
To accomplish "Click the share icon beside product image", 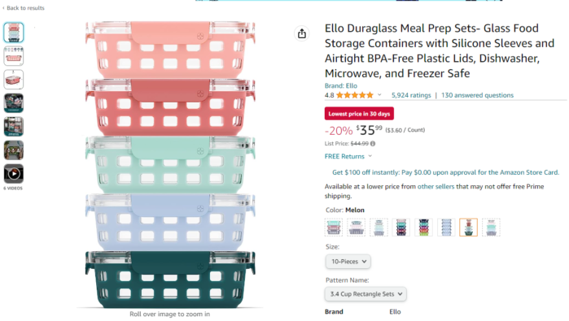I will (301, 34).
